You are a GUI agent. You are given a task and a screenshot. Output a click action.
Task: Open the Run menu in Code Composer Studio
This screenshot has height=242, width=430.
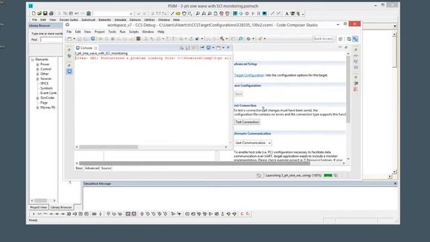click(122, 32)
